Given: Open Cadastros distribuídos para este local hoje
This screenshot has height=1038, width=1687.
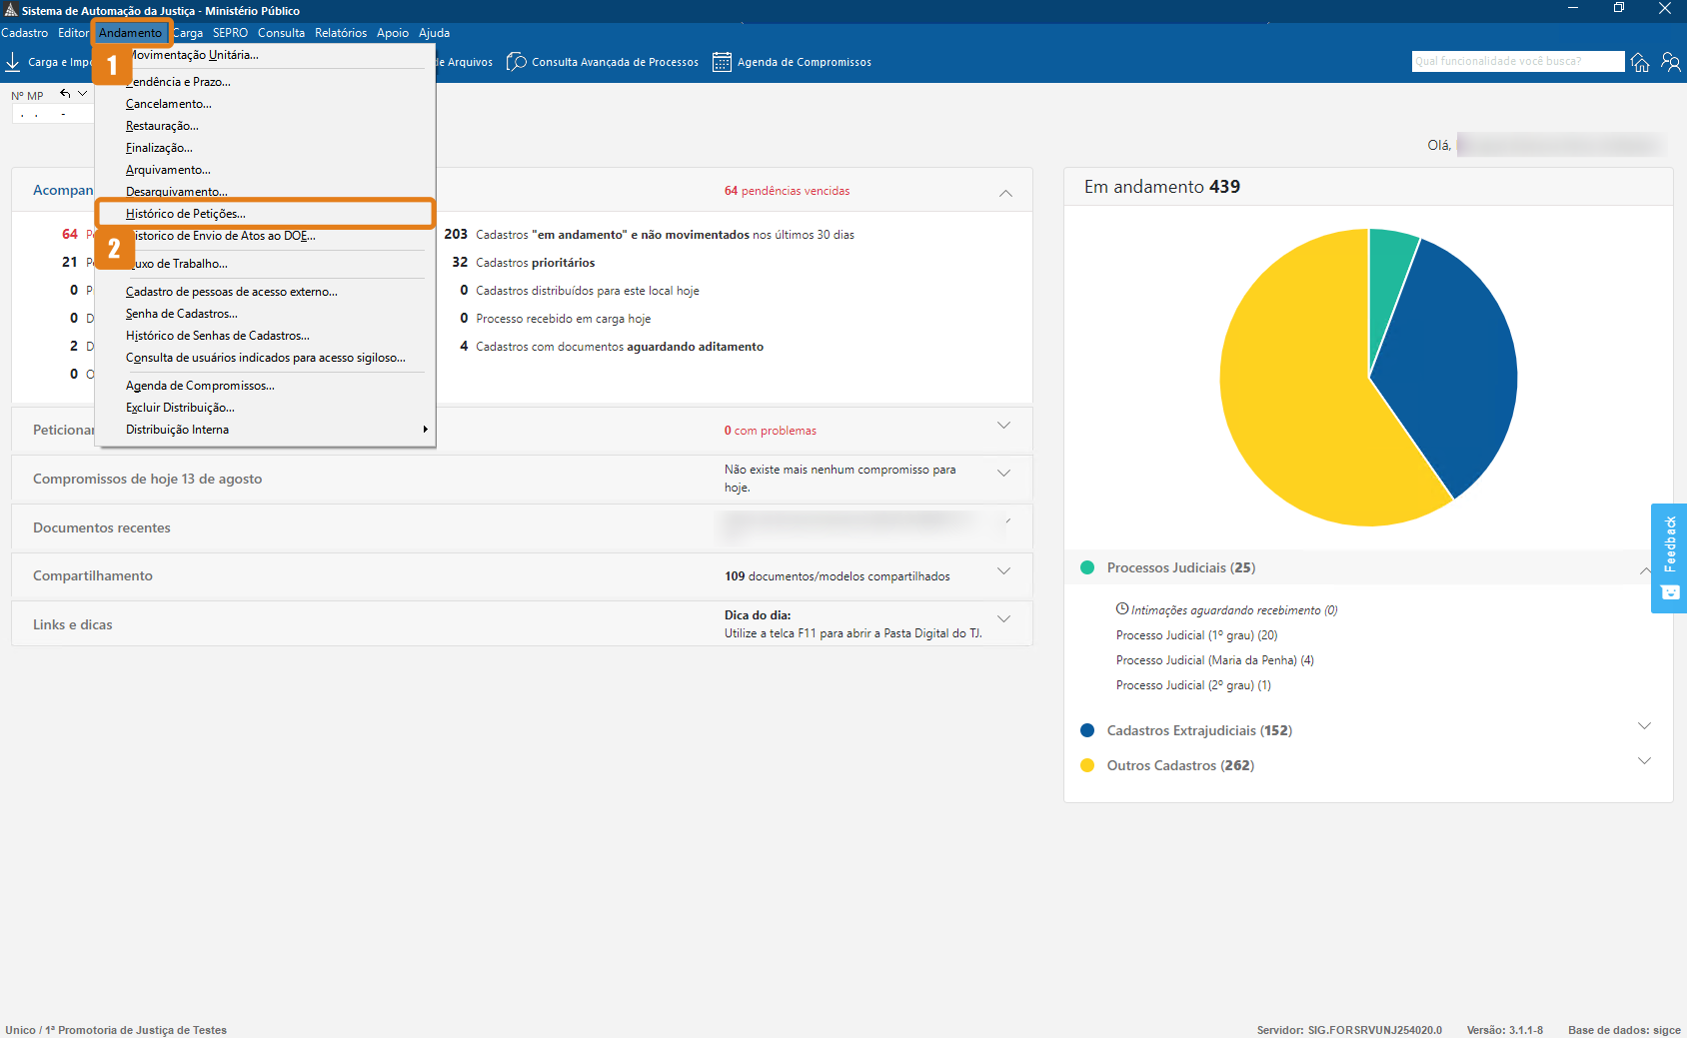Looking at the screenshot, I should (587, 291).
